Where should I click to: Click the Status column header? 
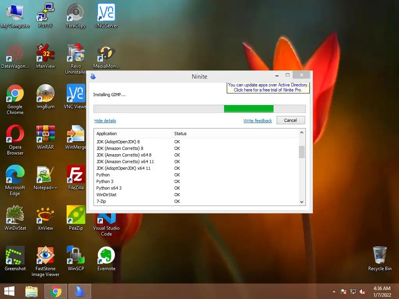coord(235,134)
